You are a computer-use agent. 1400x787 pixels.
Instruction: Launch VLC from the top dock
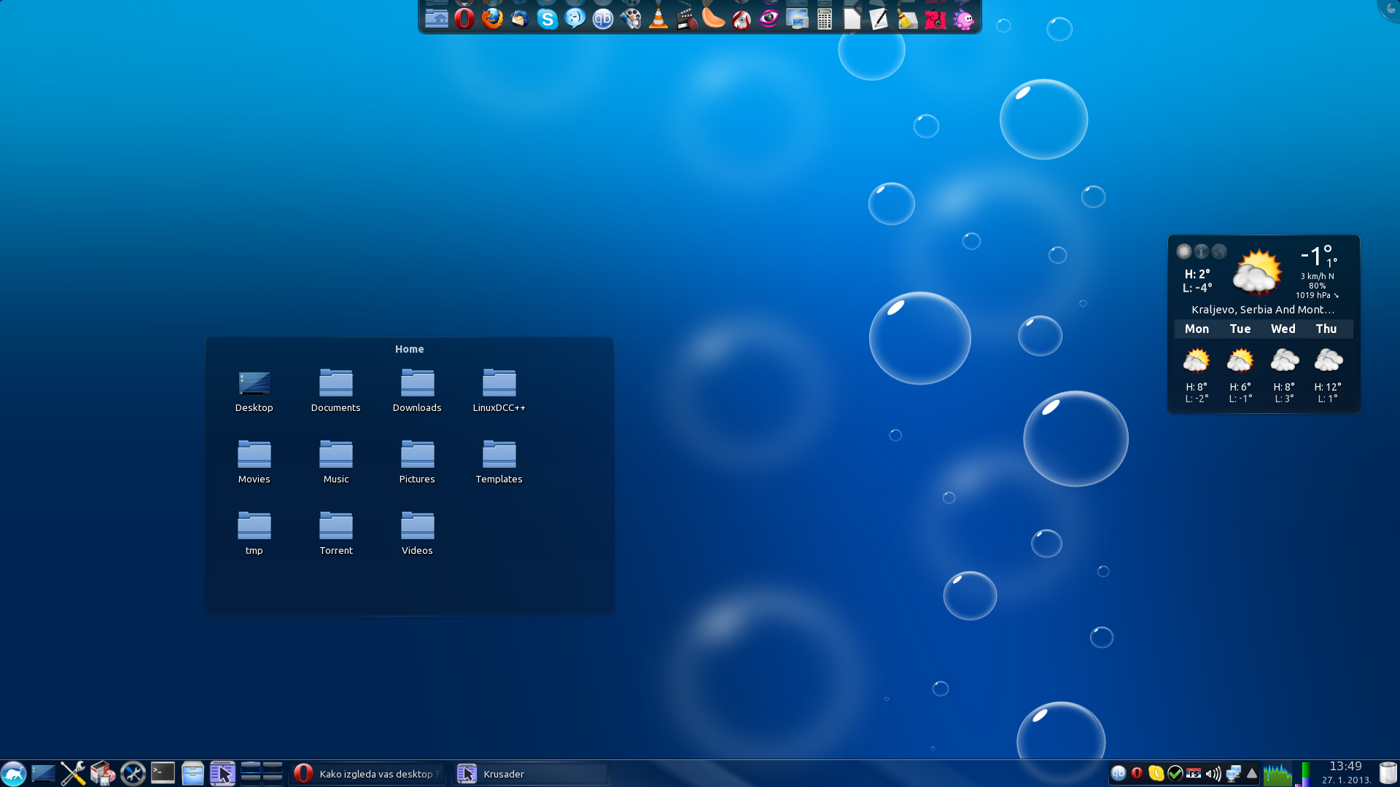[658, 19]
